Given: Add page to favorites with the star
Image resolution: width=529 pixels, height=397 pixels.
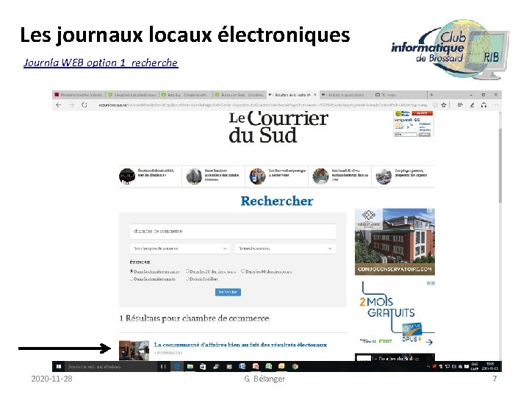Looking at the screenshot, I should click(x=444, y=105).
